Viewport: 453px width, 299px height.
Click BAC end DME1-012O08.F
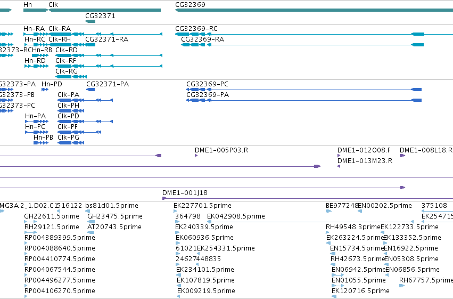pos(364,150)
